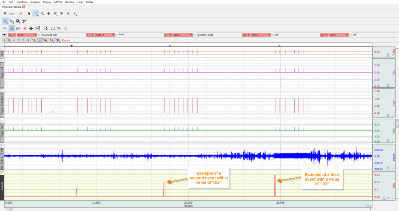Open the Edit menu
399x211 pixels.
tap(11, 2)
